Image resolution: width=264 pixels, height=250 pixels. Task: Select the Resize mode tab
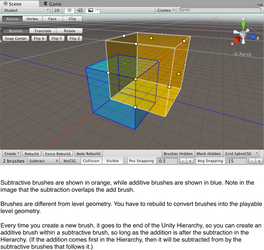[12, 19]
